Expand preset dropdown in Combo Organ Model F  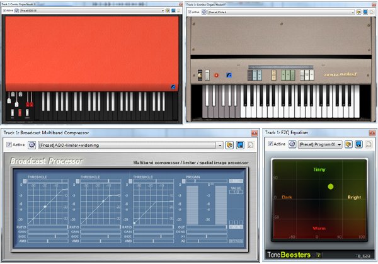(353, 12)
